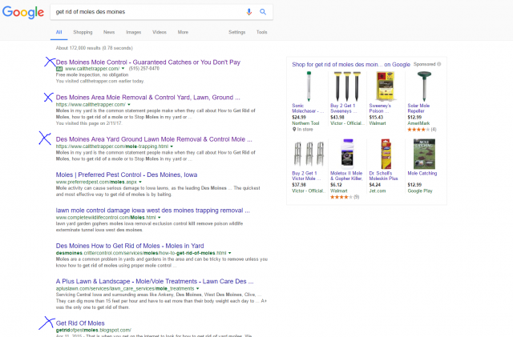Click the Buy 2 Get 1 Victor Mole trap image
This screenshot has width=513, height=337.
pos(309,154)
